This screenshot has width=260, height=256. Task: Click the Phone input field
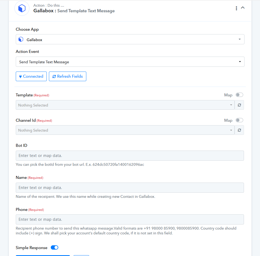coord(130,219)
